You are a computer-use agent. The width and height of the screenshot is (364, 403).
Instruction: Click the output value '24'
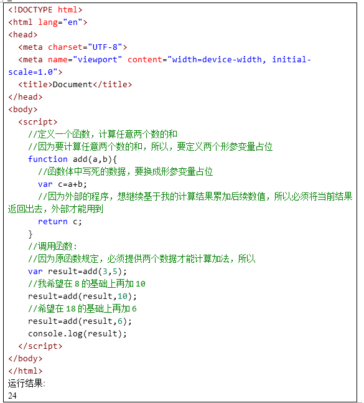pyautogui.click(x=12, y=396)
